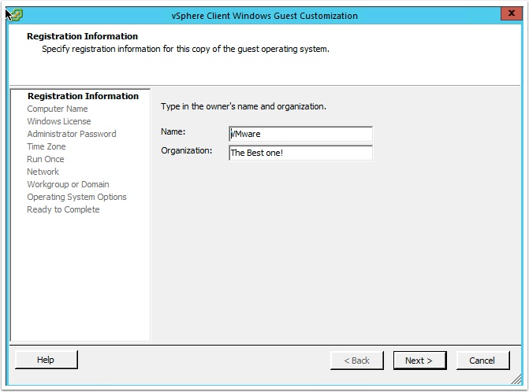Screen dimensions: 529x392
Task: Click "Type in the owner's name" instruction text
Action: point(244,106)
